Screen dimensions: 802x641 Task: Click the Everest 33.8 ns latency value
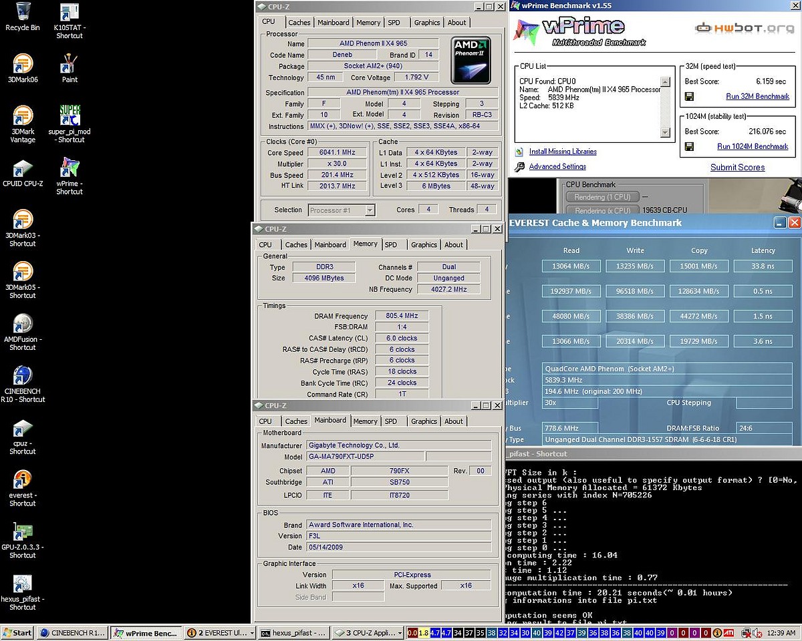(763, 266)
